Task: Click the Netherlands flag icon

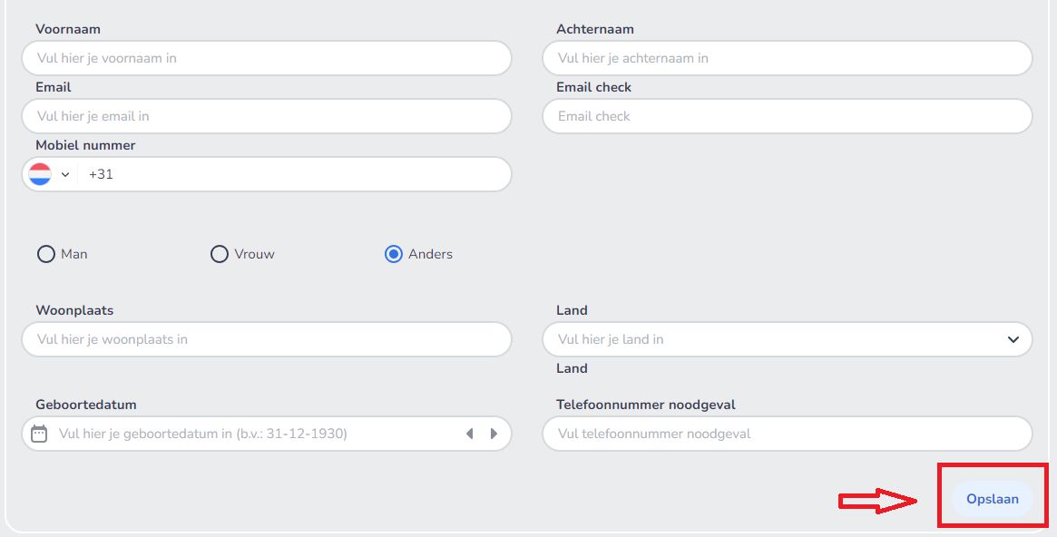Action: 40,174
